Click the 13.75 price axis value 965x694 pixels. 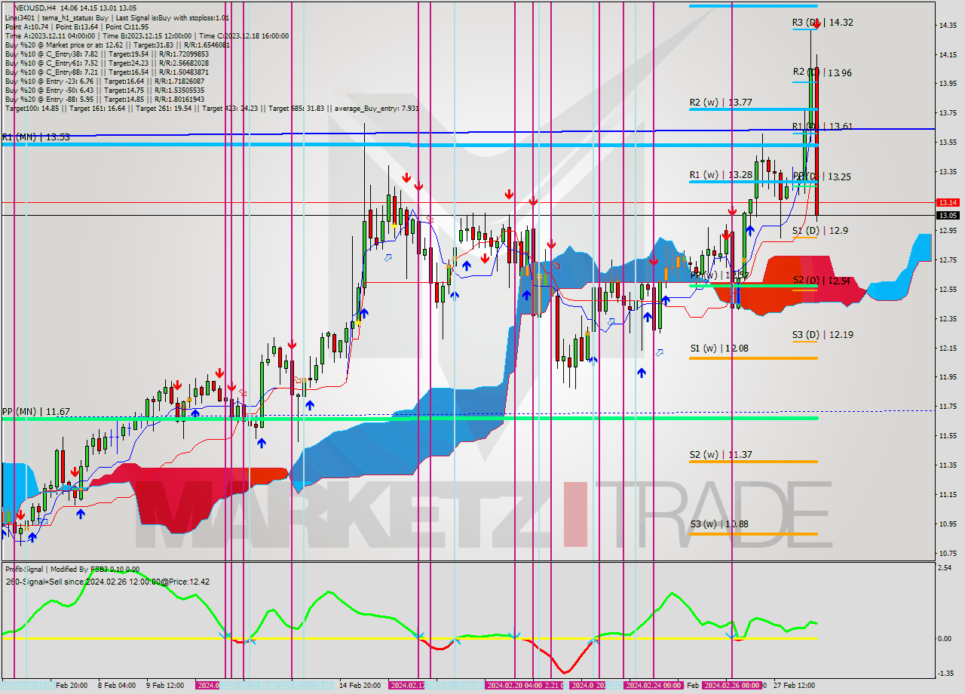pyautogui.click(x=948, y=113)
